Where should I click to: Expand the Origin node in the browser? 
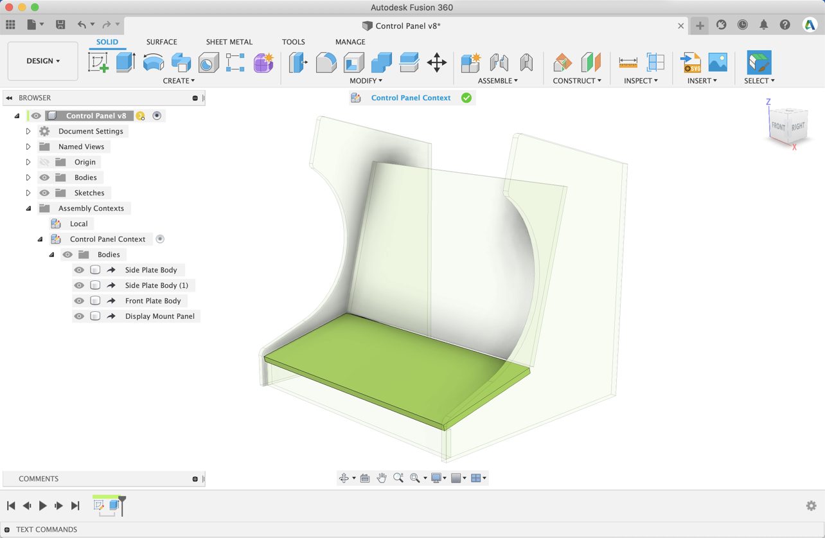click(28, 162)
